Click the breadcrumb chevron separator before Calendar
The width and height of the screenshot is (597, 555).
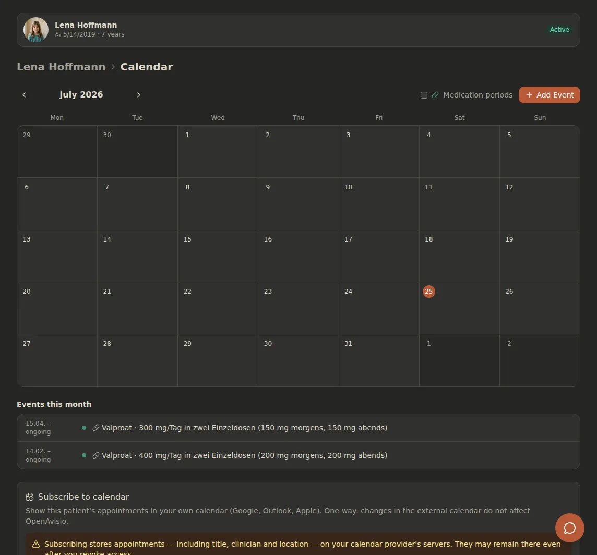click(x=113, y=67)
